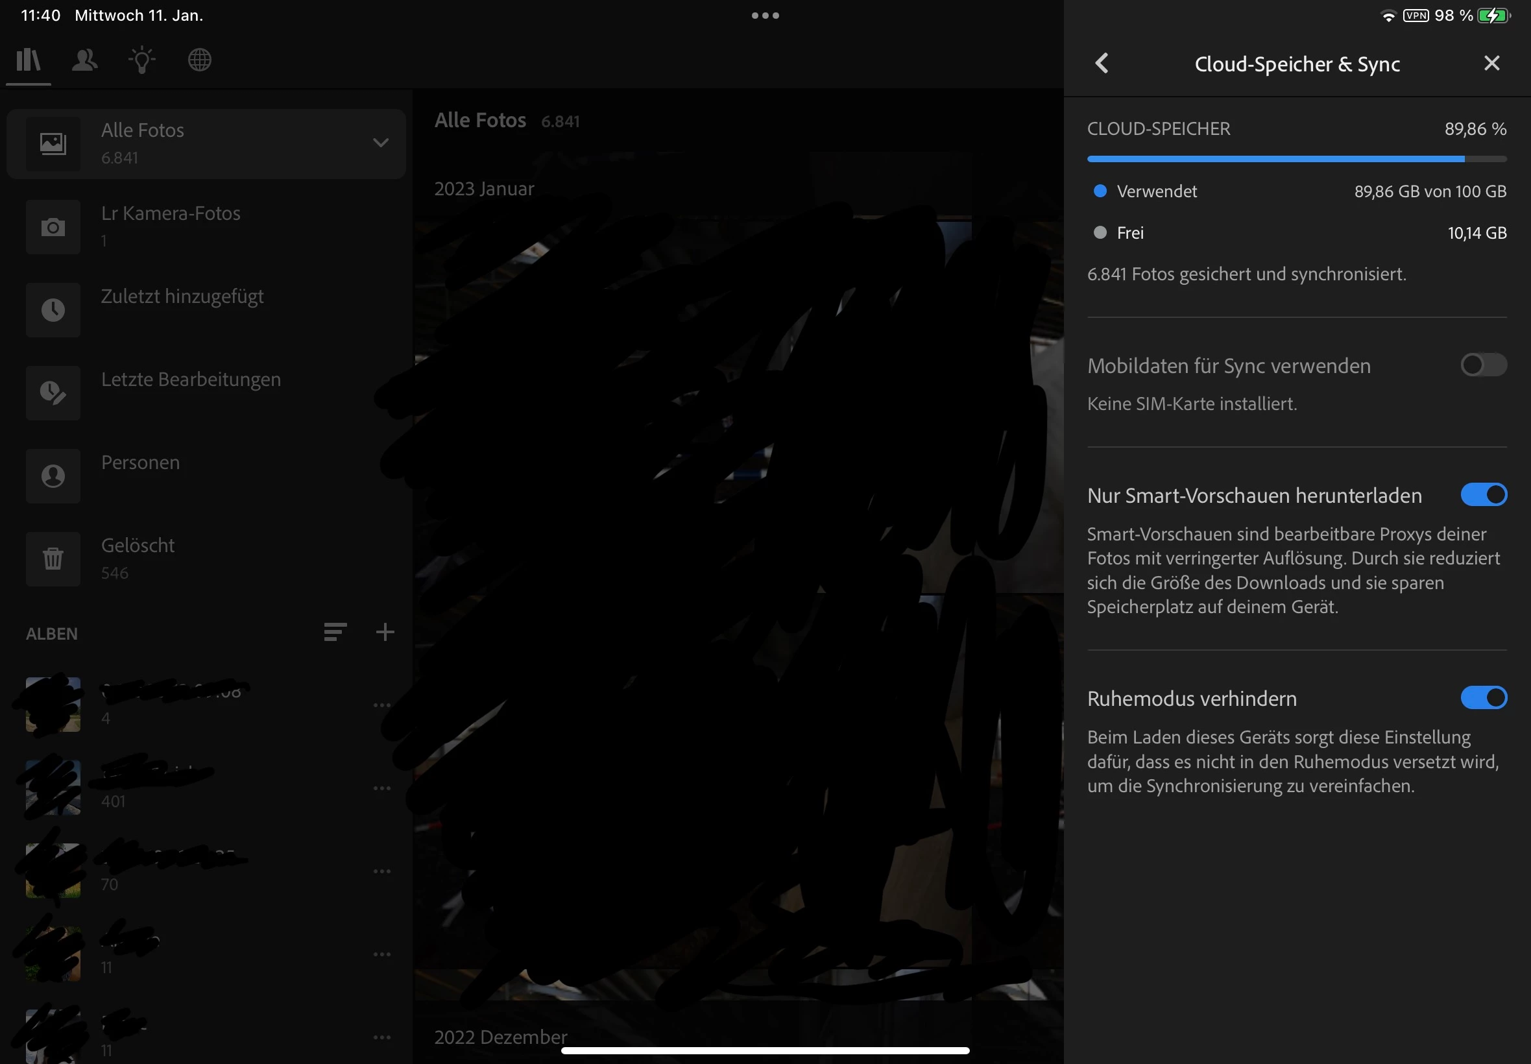Open the Discover globe icon
1531x1064 pixels.
tap(199, 61)
